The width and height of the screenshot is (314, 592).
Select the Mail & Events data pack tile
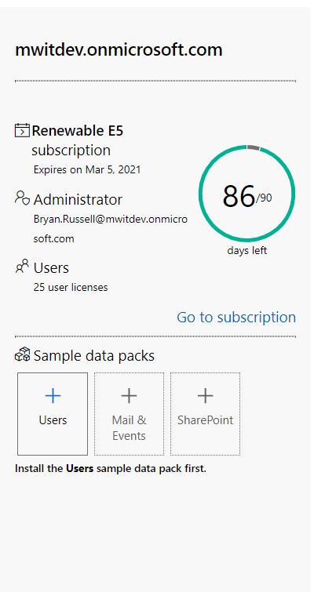[129, 414]
